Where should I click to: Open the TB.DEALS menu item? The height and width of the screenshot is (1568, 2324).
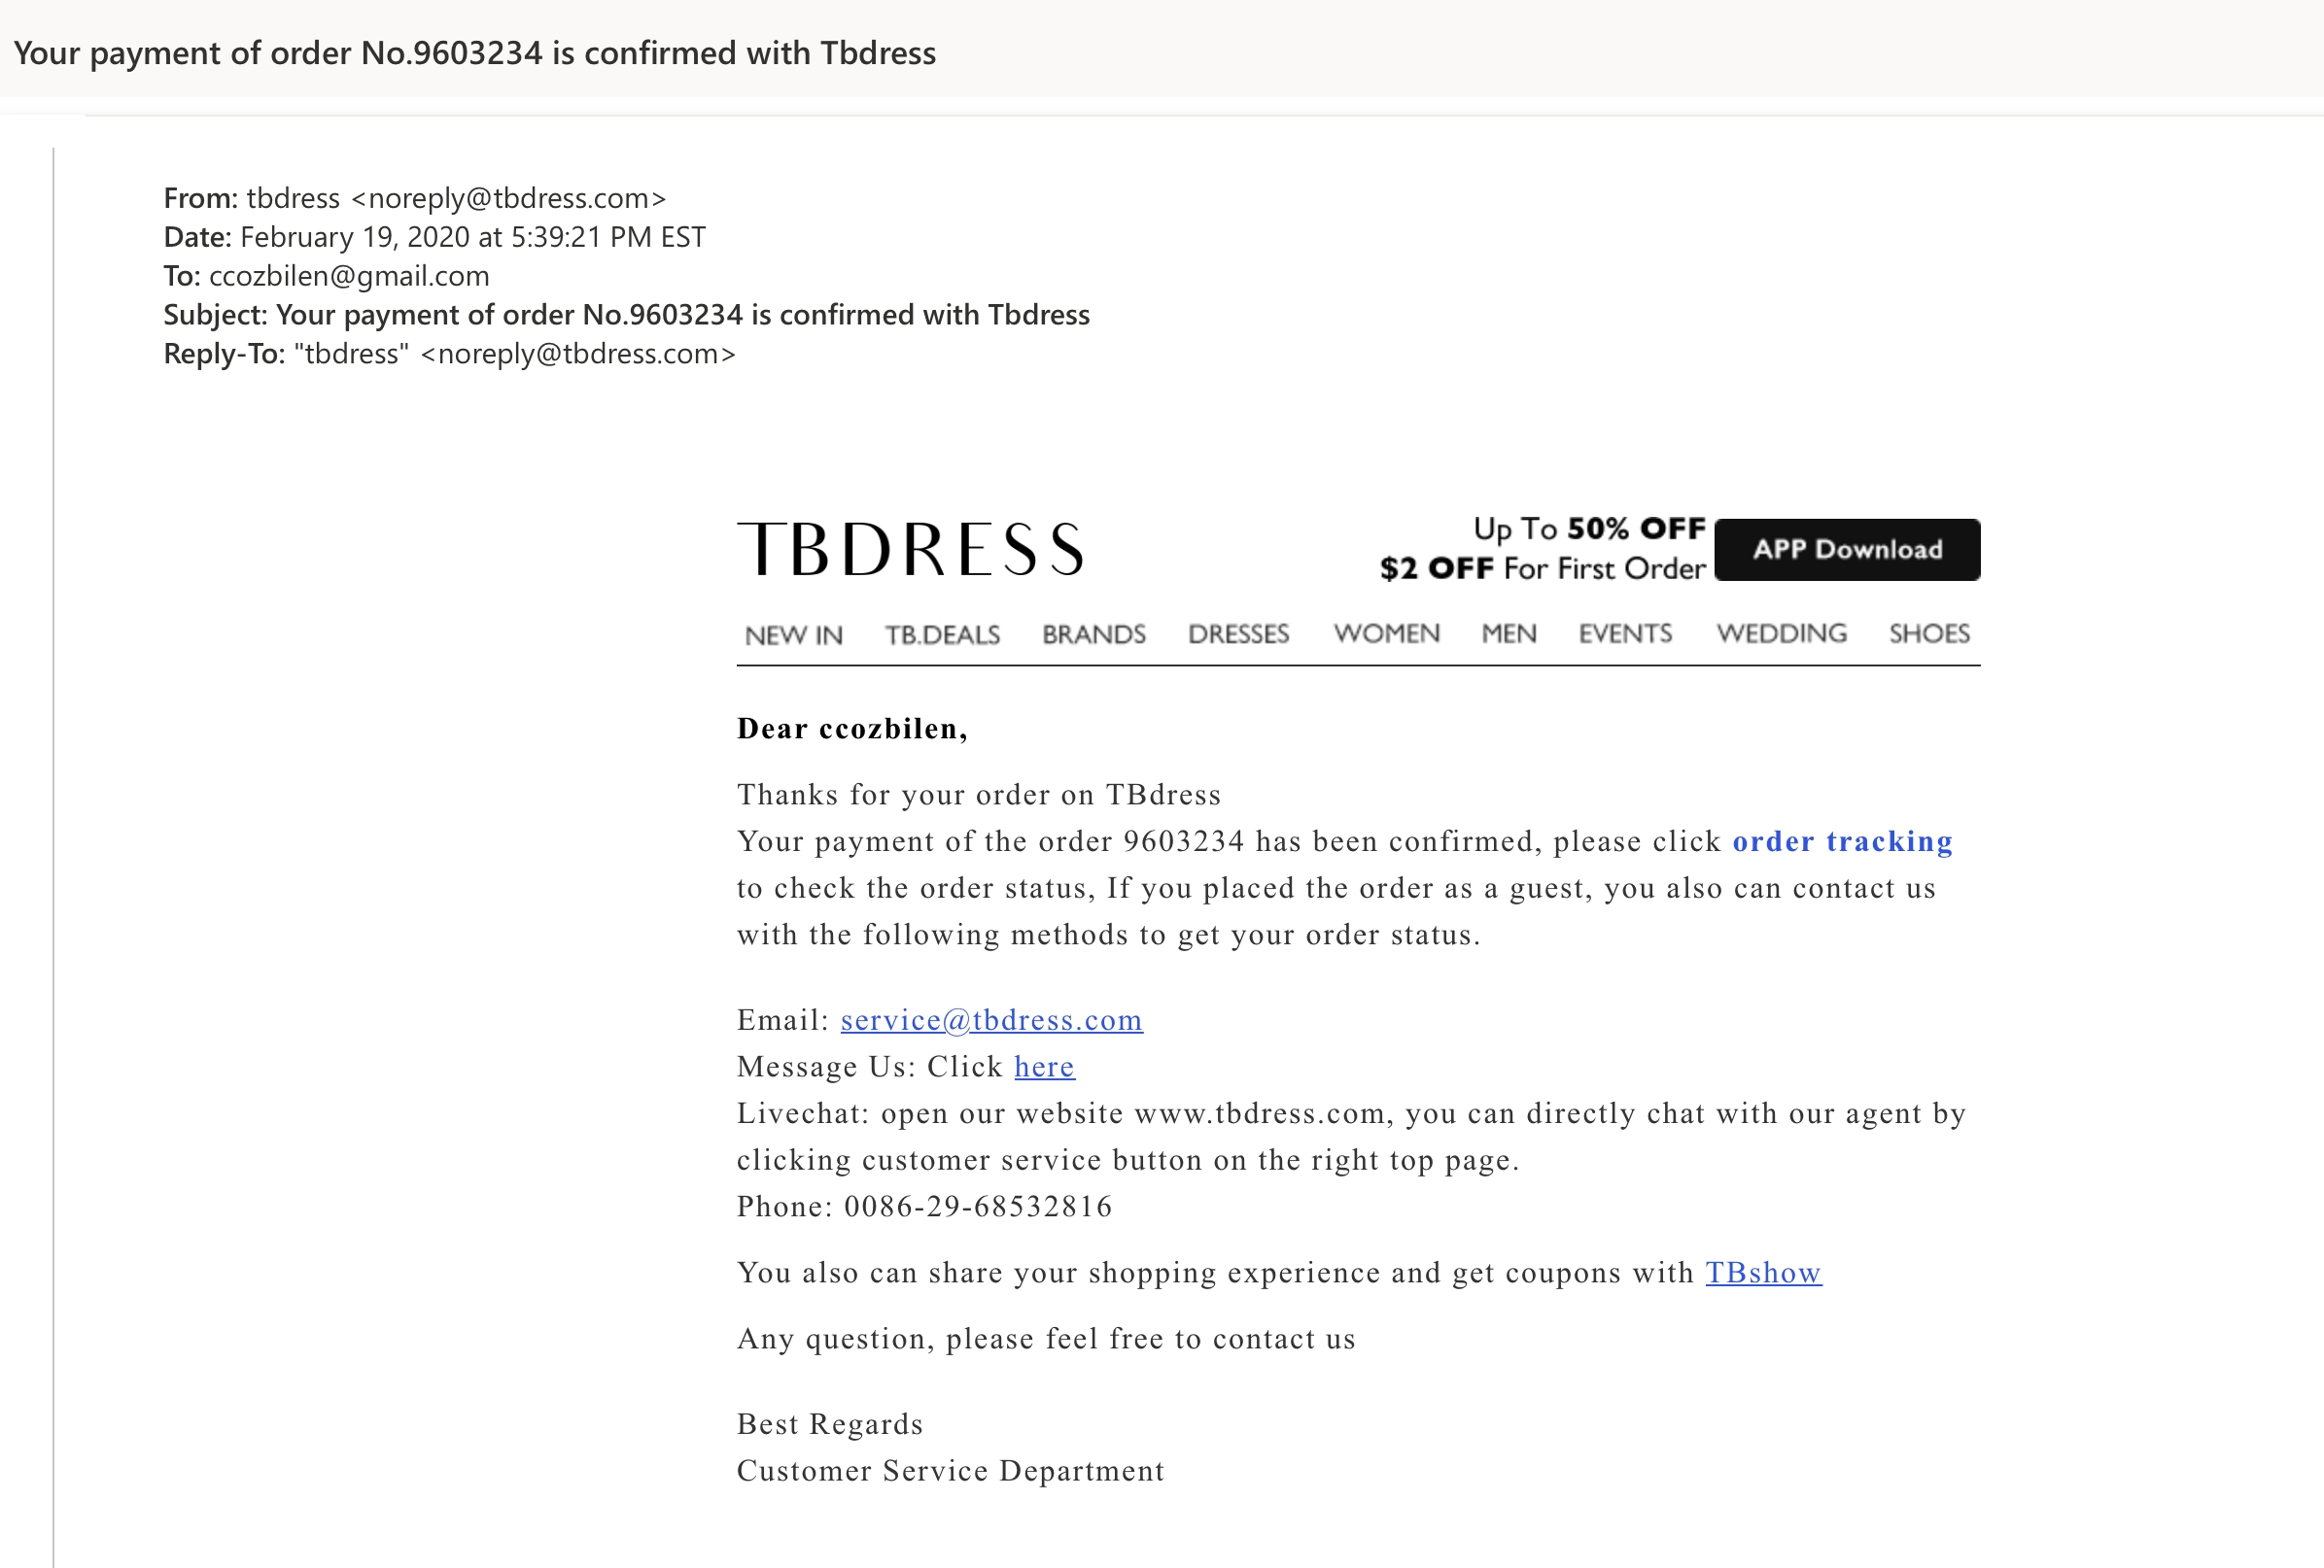942,634
